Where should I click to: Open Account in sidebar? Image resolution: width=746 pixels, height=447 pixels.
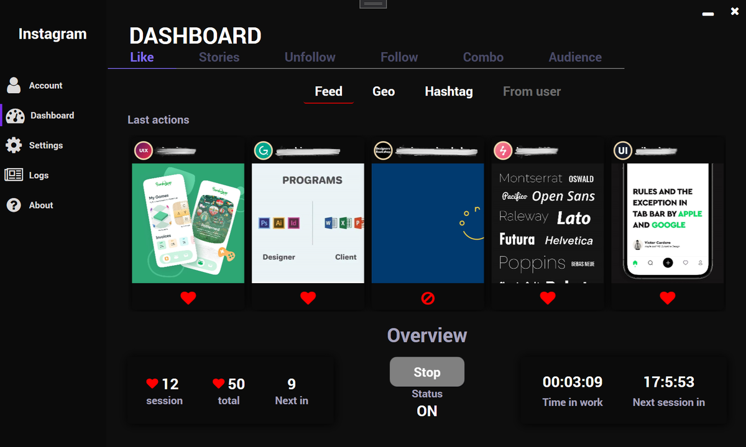(46, 86)
